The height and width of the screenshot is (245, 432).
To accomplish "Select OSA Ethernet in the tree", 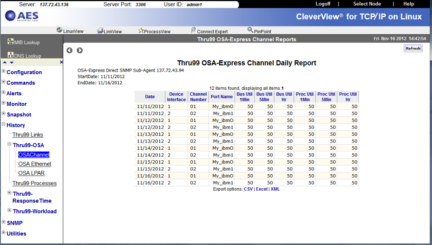I will (x=35, y=164).
